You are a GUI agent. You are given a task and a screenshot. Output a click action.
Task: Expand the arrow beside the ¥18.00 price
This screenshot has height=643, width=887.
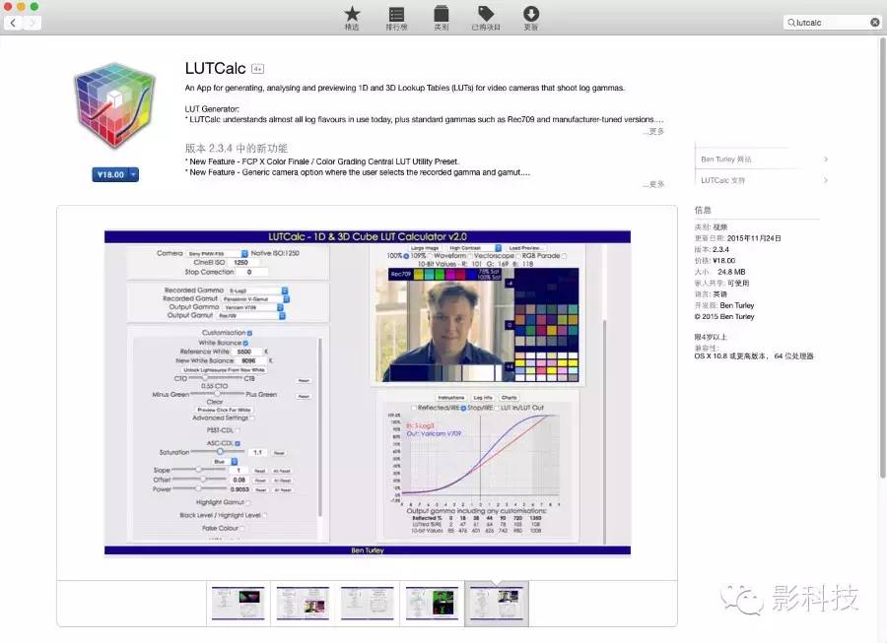(133, 174)
